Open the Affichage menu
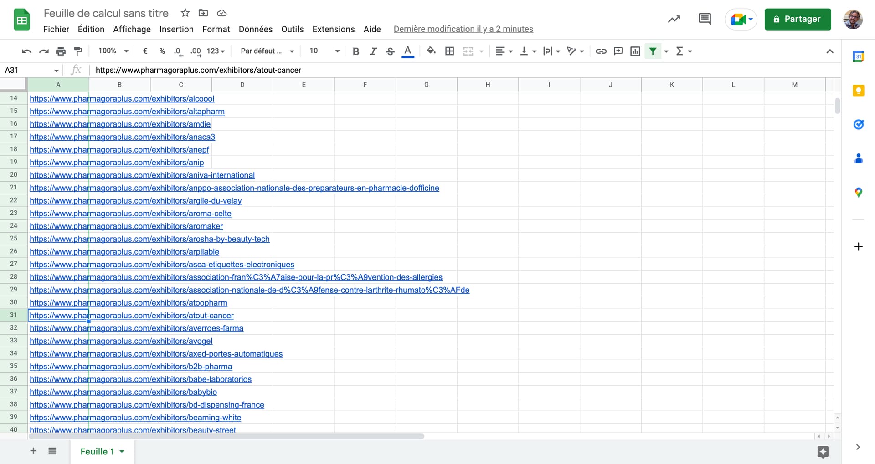875x464 pixels. pyautogui.click(x=132, y=29)
